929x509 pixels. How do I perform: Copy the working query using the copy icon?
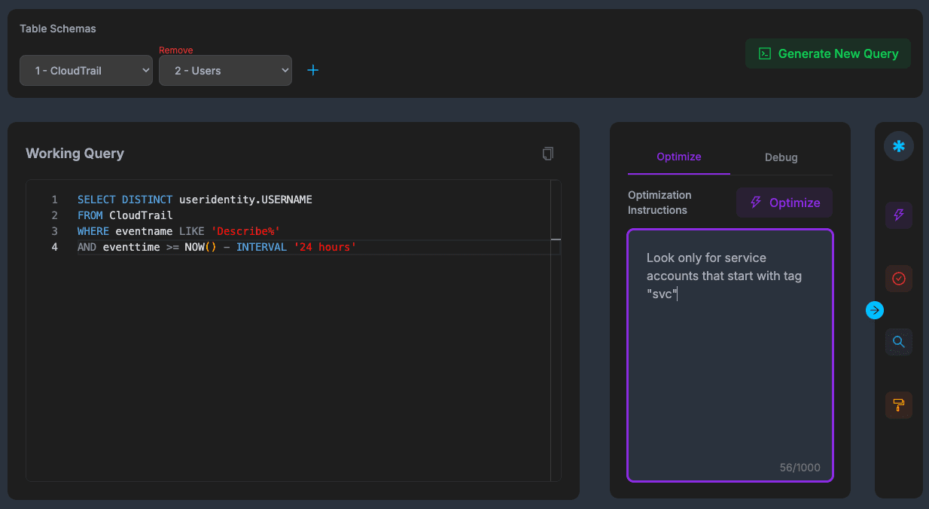point(547,153)
